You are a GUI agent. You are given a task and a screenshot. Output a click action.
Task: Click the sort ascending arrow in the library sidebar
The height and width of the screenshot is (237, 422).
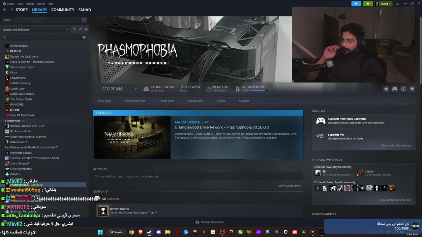click(x=74, y=30)
